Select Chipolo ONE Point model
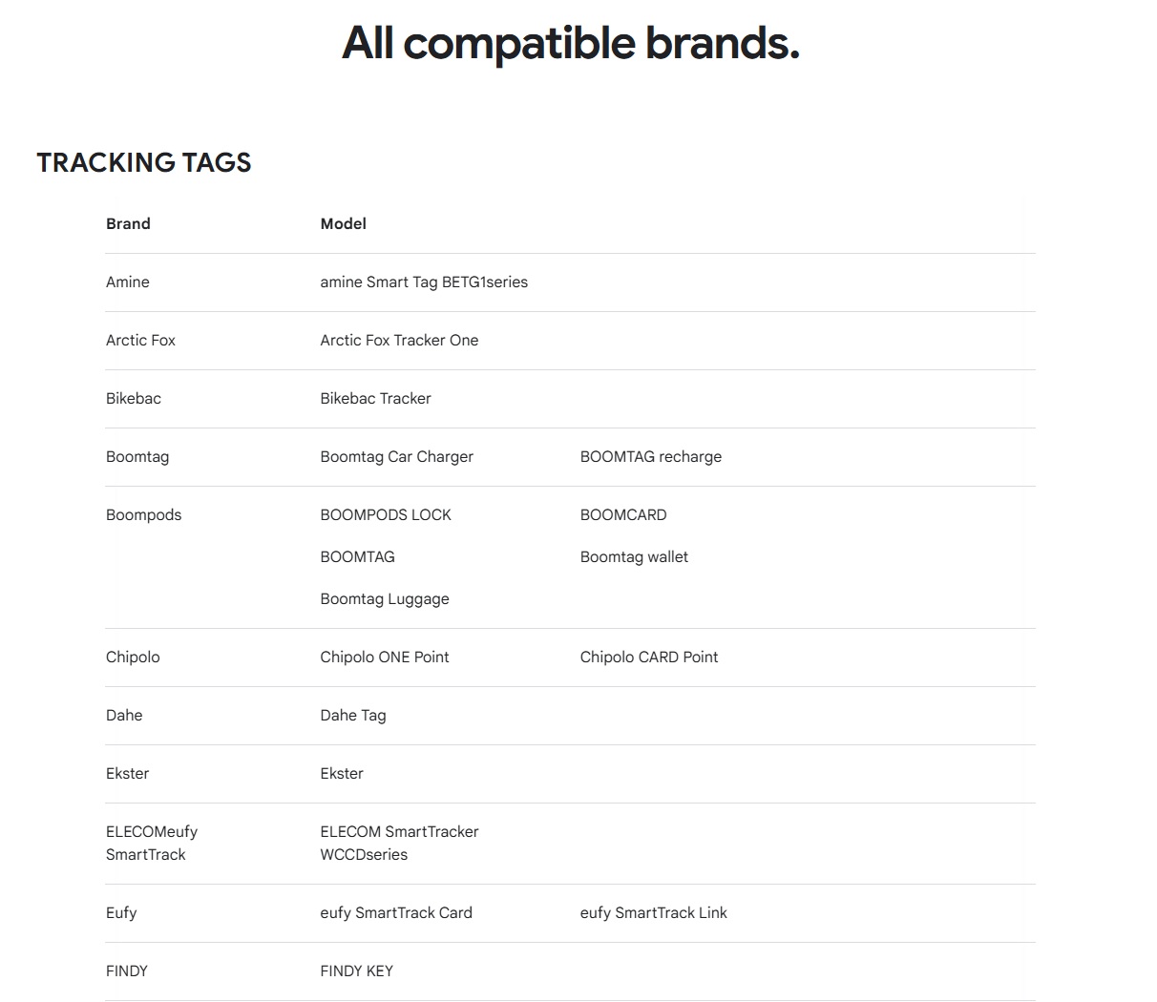The image size is (1157, 1002). [x=385, y=657]
